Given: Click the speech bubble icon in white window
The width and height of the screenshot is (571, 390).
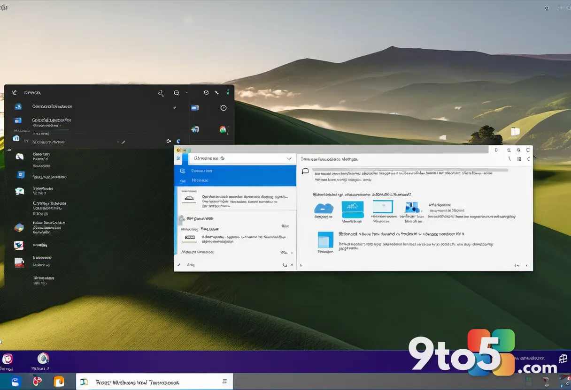Looking at the screenshot, I should 305,172.
